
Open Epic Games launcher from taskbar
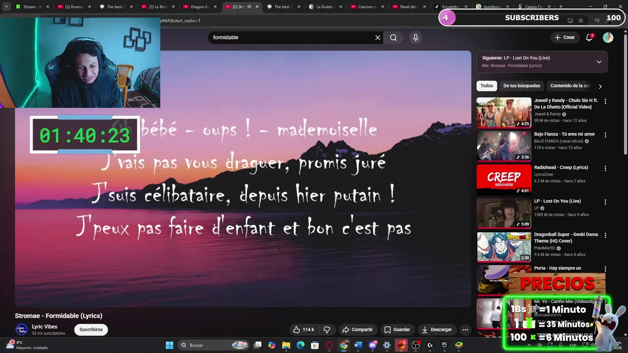[x=445, y=345]
